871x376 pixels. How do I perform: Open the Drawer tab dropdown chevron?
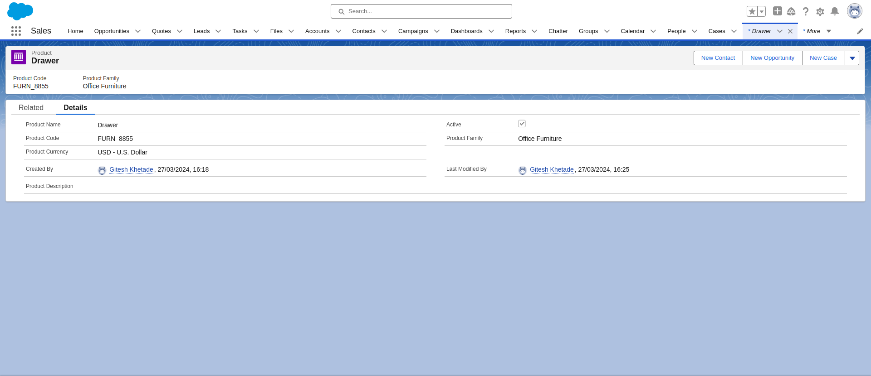[780, 31]
